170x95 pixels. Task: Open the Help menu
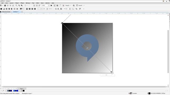53,3
